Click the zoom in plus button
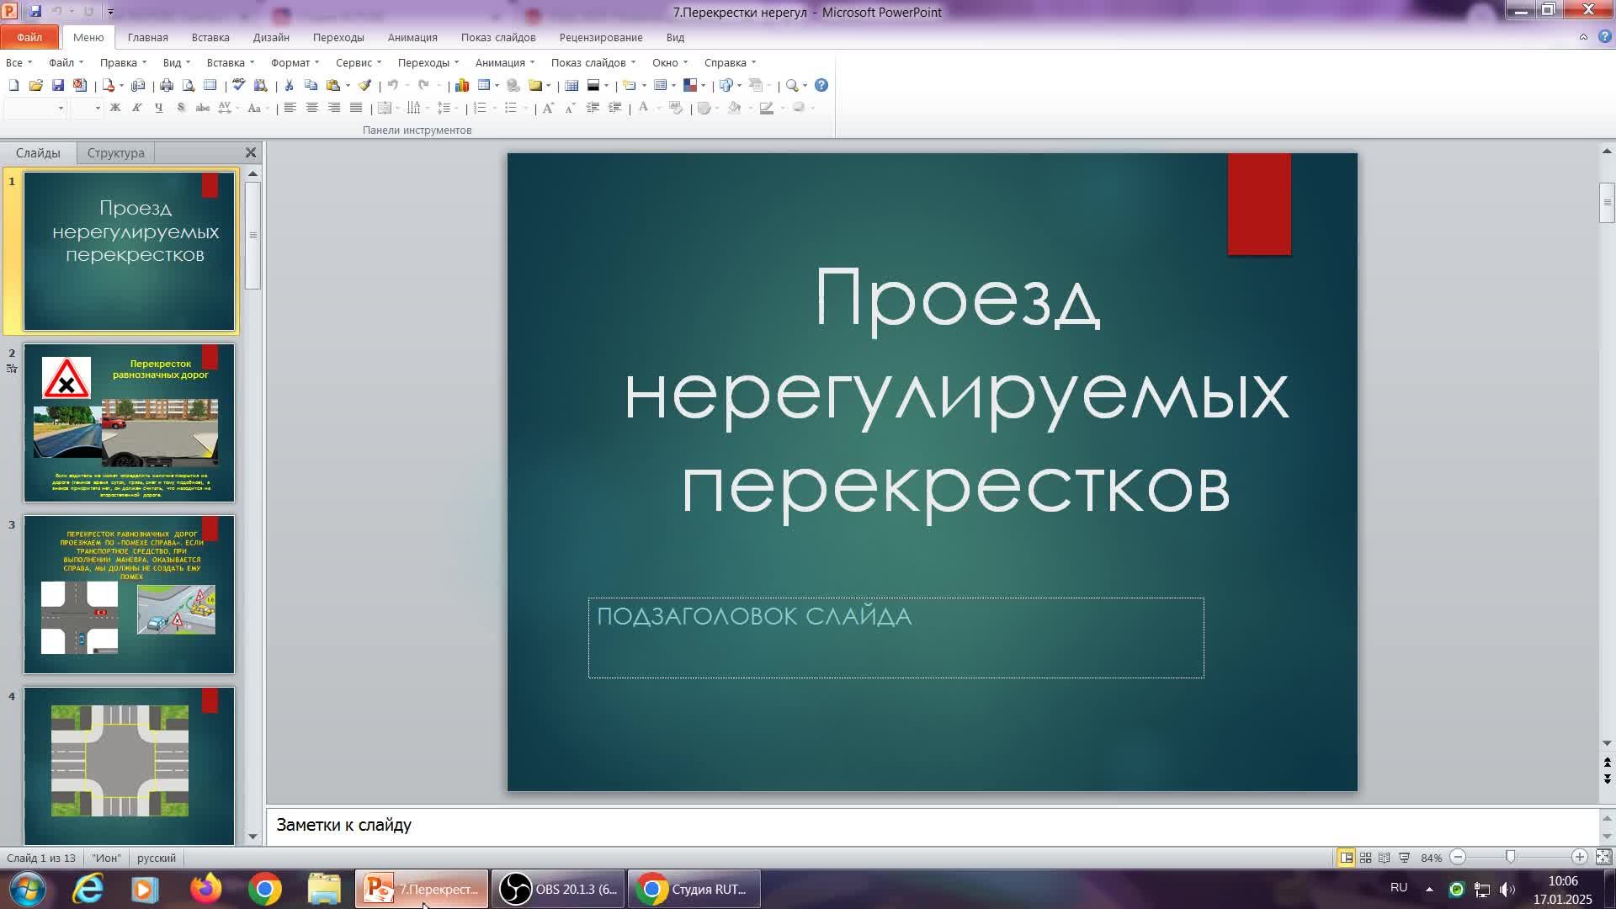1616x909 pixels. pyautogui.click(x=1579, y=858)
